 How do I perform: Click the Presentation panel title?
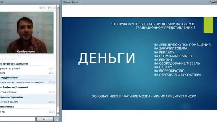(x=72, y=2)
